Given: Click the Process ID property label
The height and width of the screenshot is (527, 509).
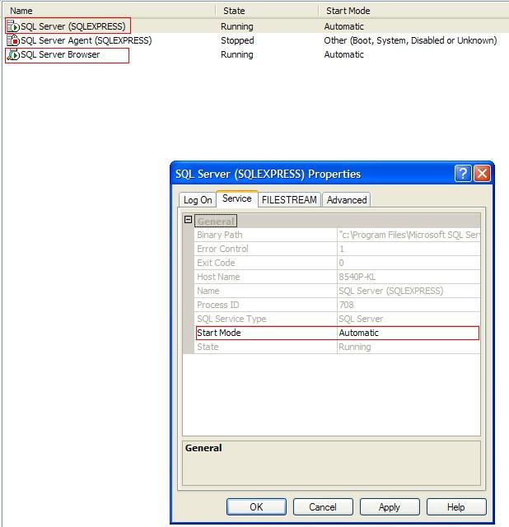Looking at the screenshot, I should 218,305.
